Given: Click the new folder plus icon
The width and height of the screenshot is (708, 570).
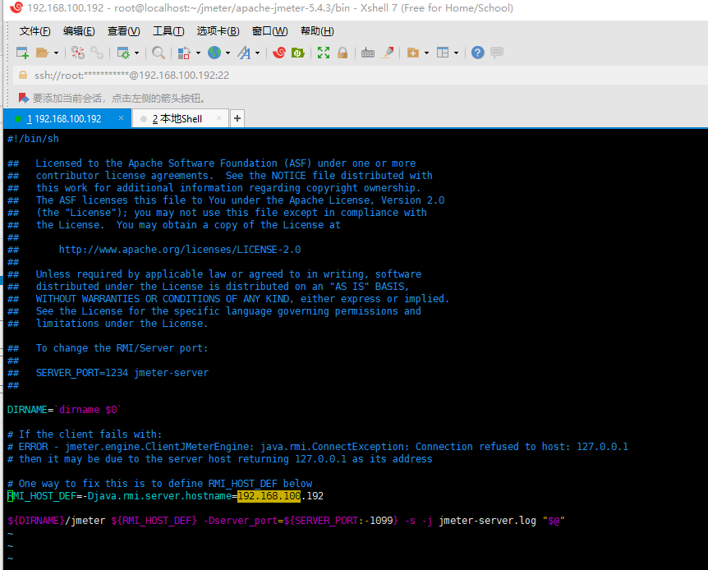Looking at the screenshot, I should (412, 53).
